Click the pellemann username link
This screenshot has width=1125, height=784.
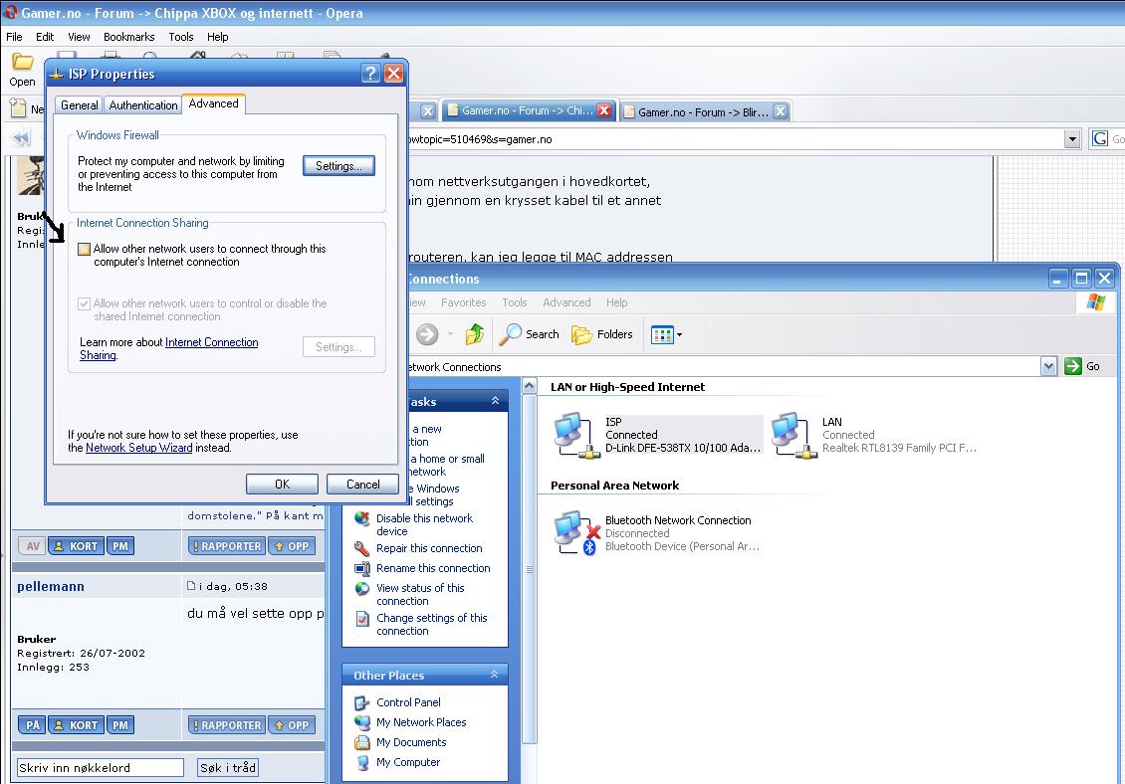tap(51, 587)
